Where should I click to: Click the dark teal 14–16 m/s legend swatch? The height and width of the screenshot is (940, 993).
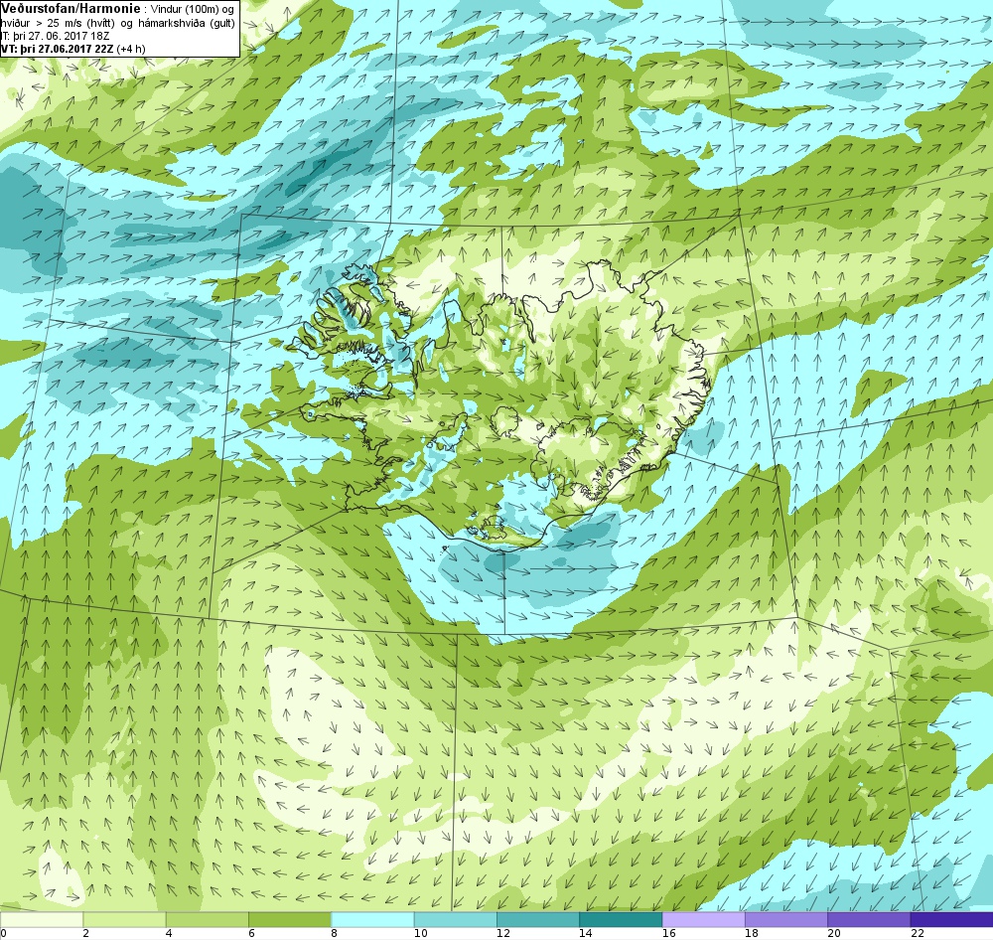pyautogui.click(x=621, y=919)
